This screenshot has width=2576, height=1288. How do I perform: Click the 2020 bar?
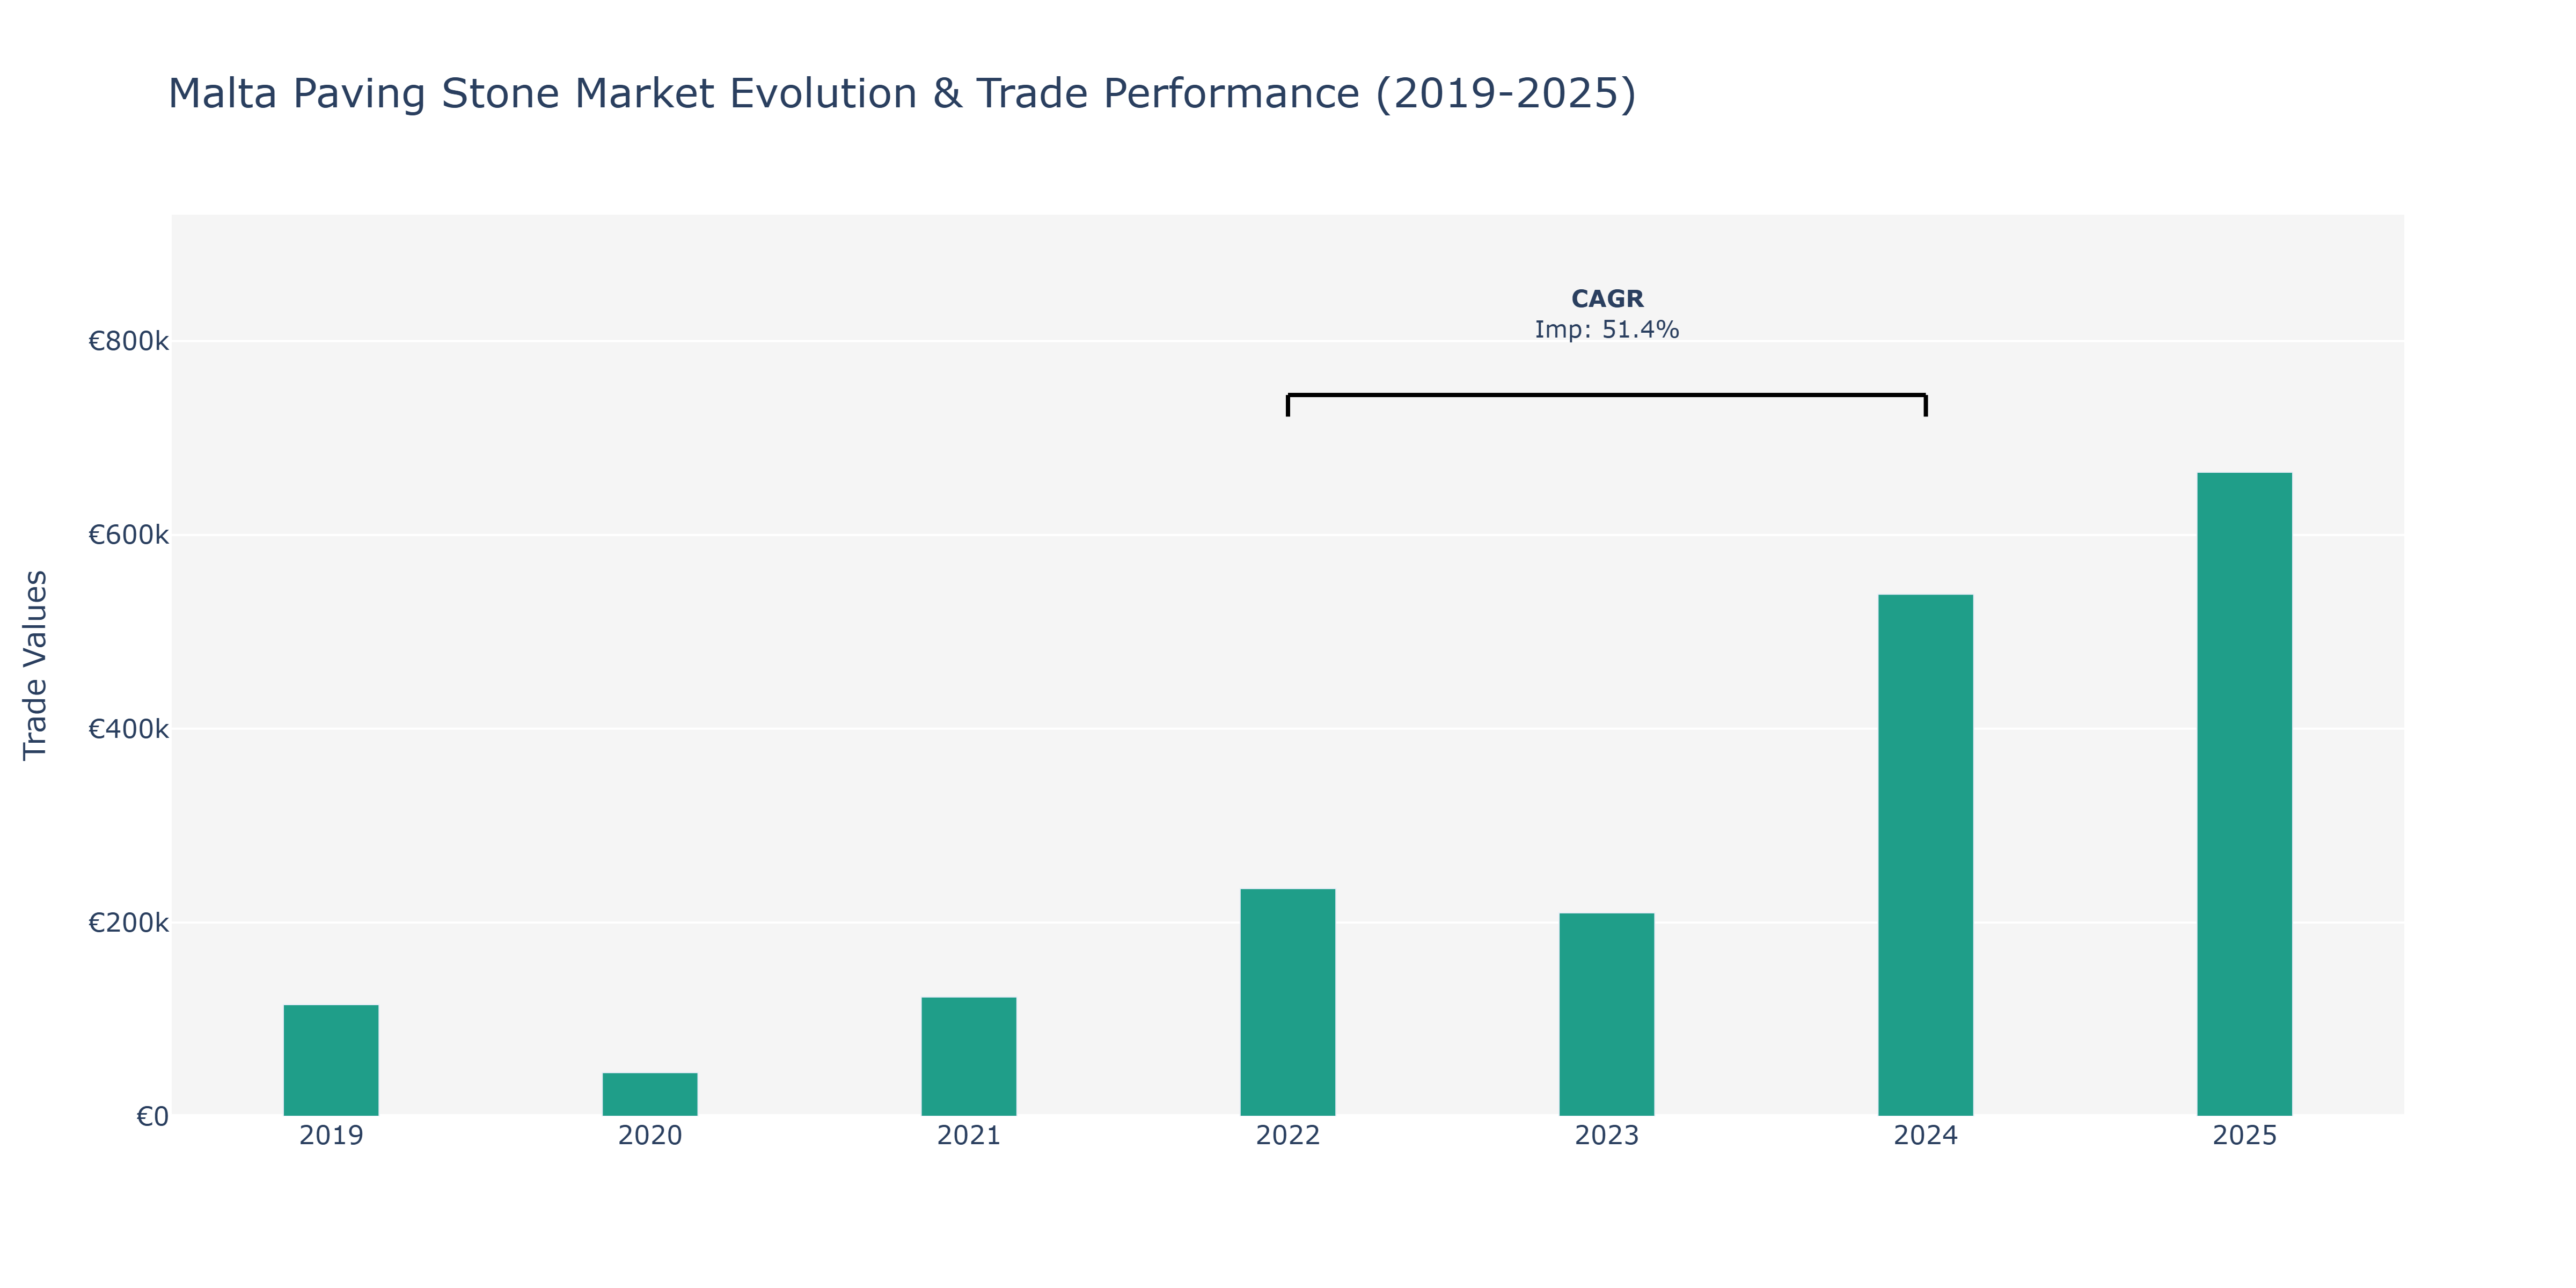coord(650,1094)
